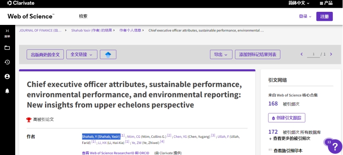Viewport: 343px width, 155px height.
Task: Go to next record arrow
Action: (331, 54)
